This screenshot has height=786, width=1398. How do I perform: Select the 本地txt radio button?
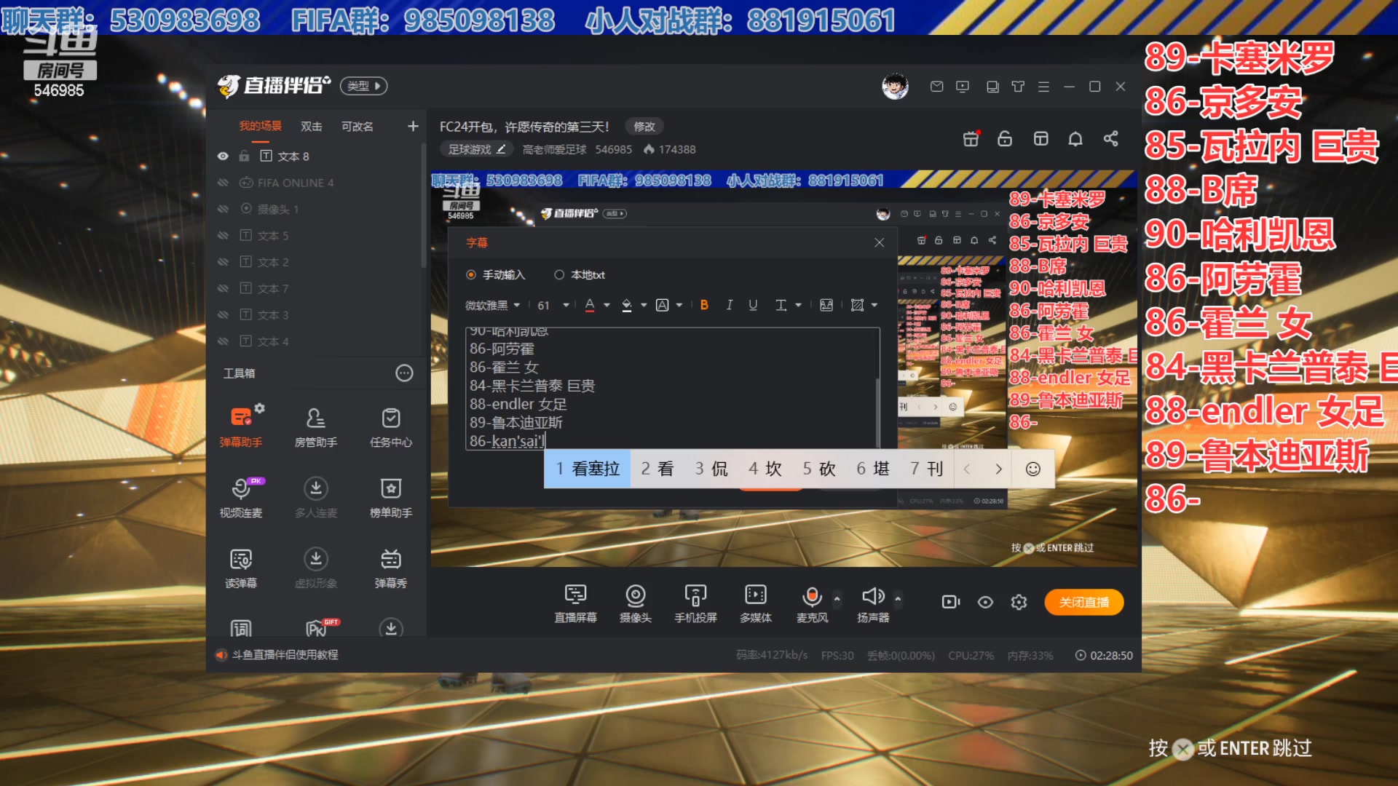[559, 274]
